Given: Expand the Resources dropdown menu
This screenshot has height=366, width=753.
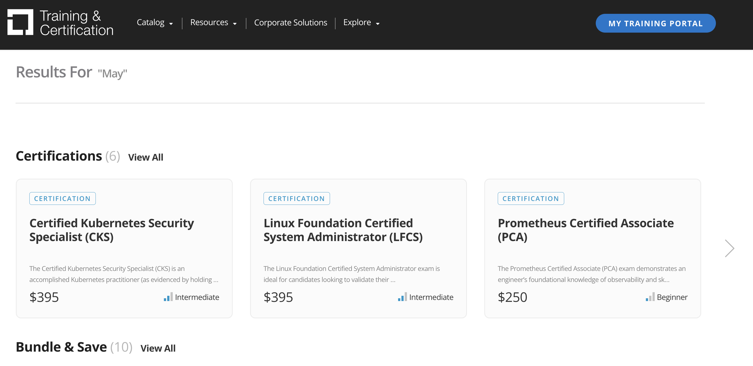Looking at the screenshot, I should tap(213, 22).
